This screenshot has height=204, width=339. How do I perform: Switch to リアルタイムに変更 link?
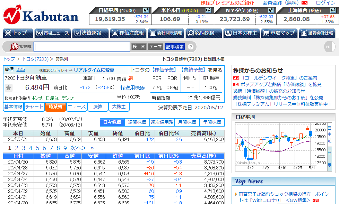point(94,70)
